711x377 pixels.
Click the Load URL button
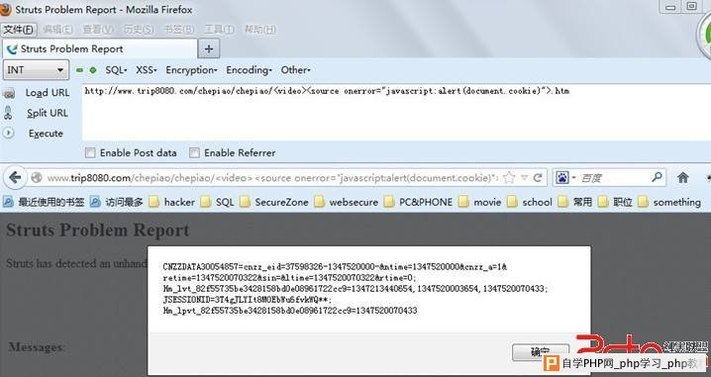[48, 93]
